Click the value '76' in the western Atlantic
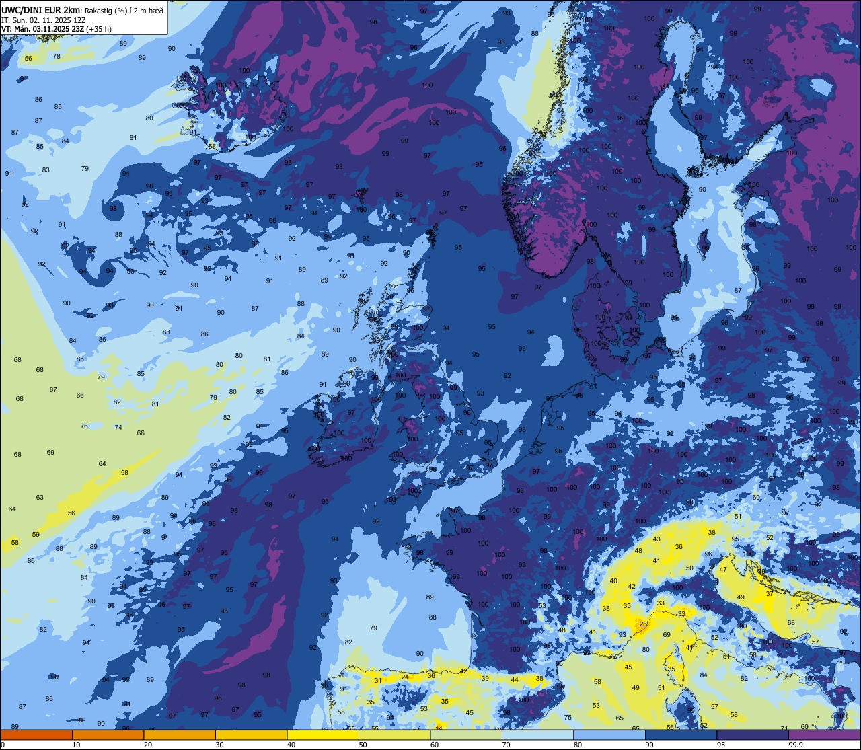 84,426
